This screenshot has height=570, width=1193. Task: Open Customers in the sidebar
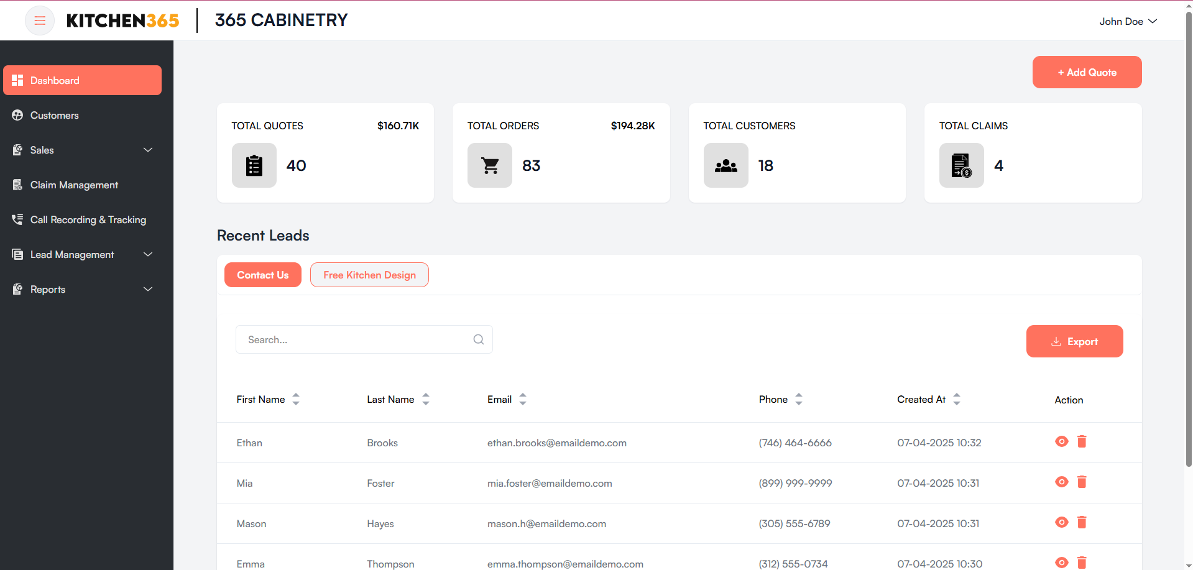point(55,115)
